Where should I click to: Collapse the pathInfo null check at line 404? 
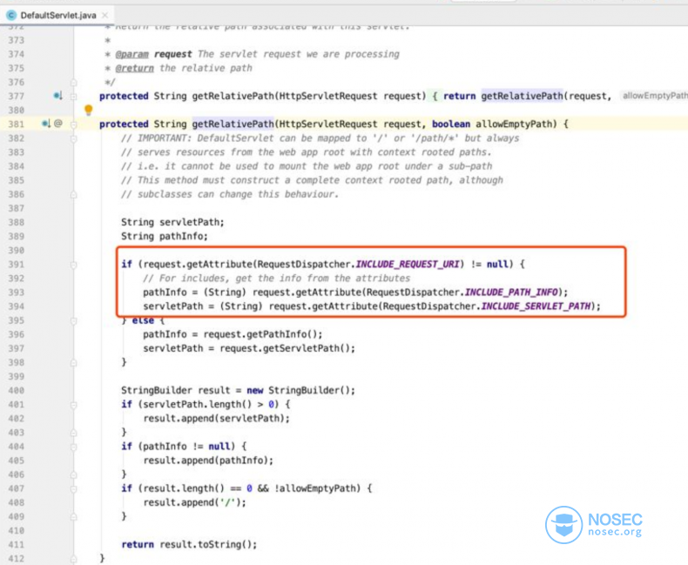pyautogui.click(x=74, y=447)
